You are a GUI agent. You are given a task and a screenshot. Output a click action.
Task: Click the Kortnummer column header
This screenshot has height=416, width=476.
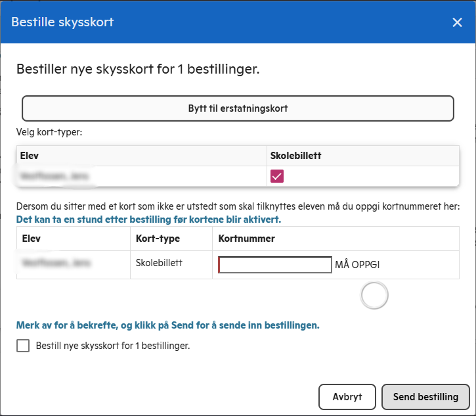246,239
